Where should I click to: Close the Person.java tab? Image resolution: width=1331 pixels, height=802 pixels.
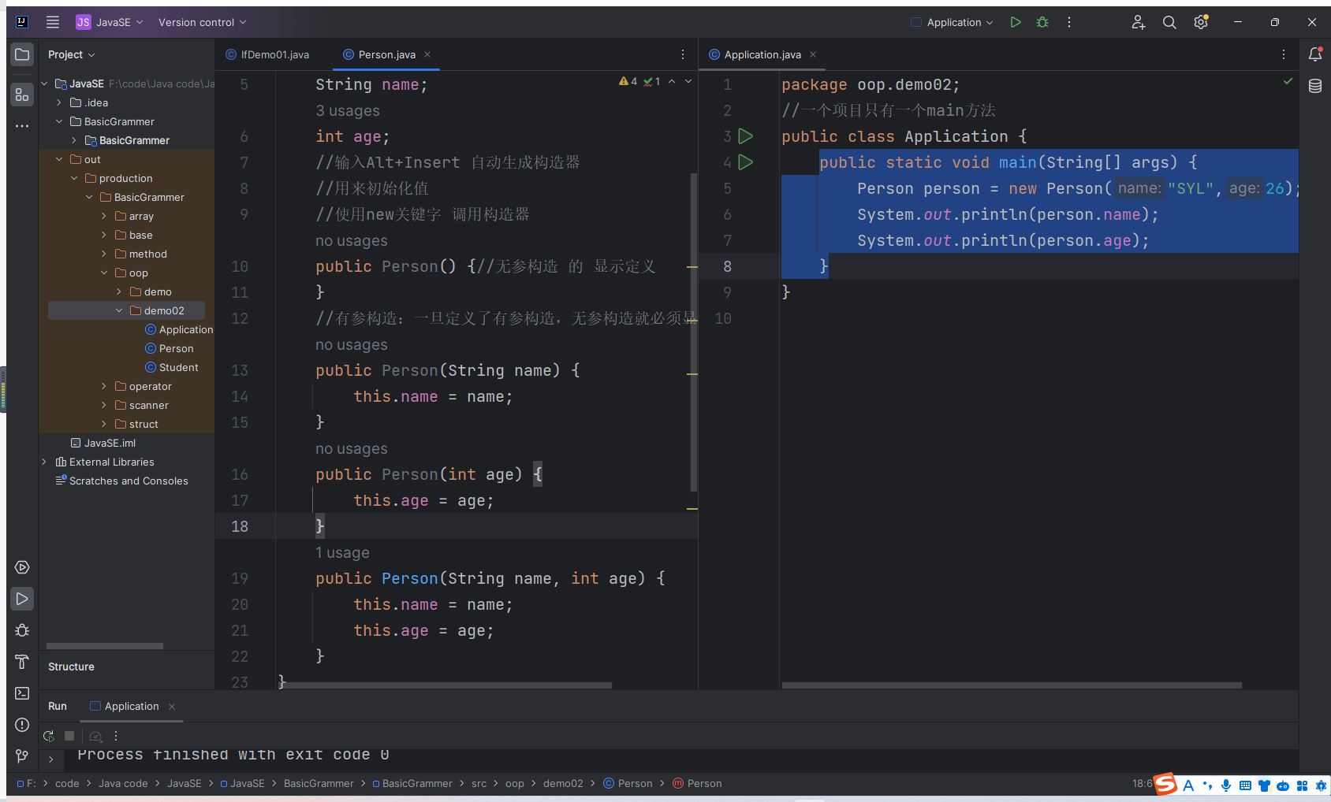[x=427, y=54]
